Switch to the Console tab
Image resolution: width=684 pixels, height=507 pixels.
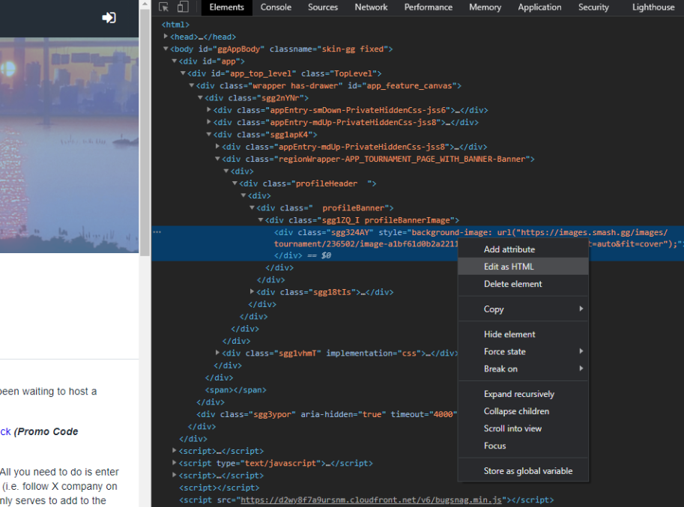click(276, 7)
